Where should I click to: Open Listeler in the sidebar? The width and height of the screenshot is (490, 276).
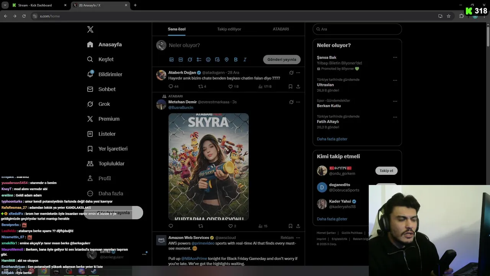[101, 134]
